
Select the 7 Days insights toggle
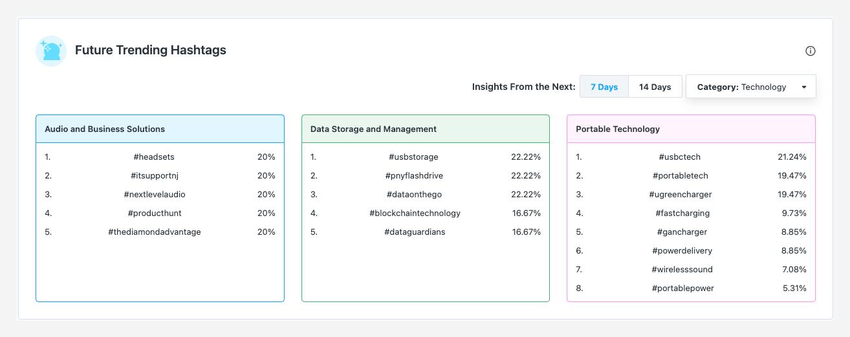click(x=604, y=87)
